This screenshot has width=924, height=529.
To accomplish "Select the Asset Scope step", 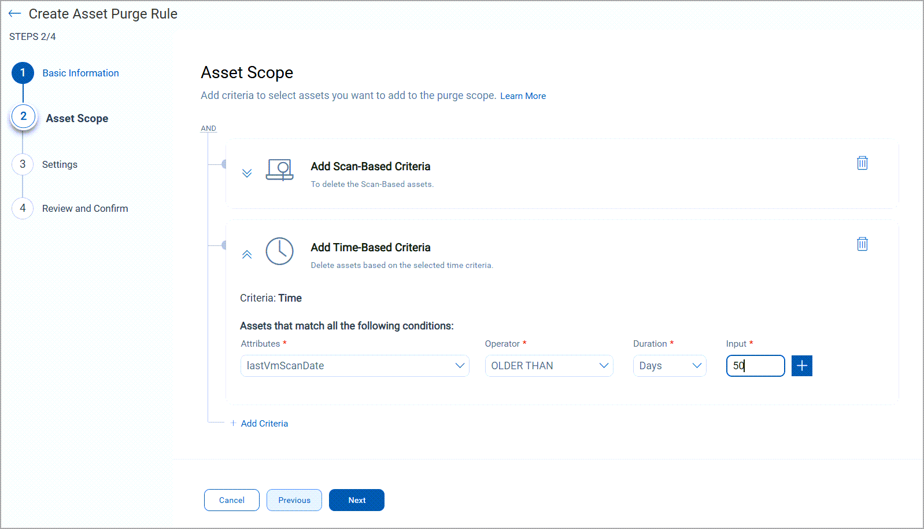I will tap(77, 118).
